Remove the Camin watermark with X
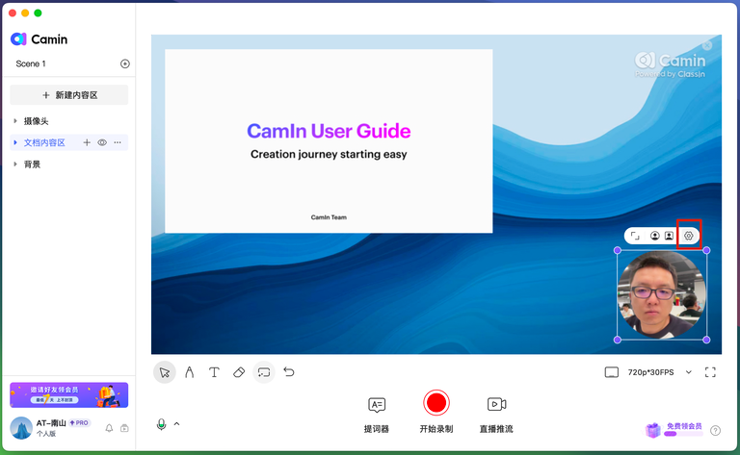This screenshot has height=455, width=740. coord(706,45)
